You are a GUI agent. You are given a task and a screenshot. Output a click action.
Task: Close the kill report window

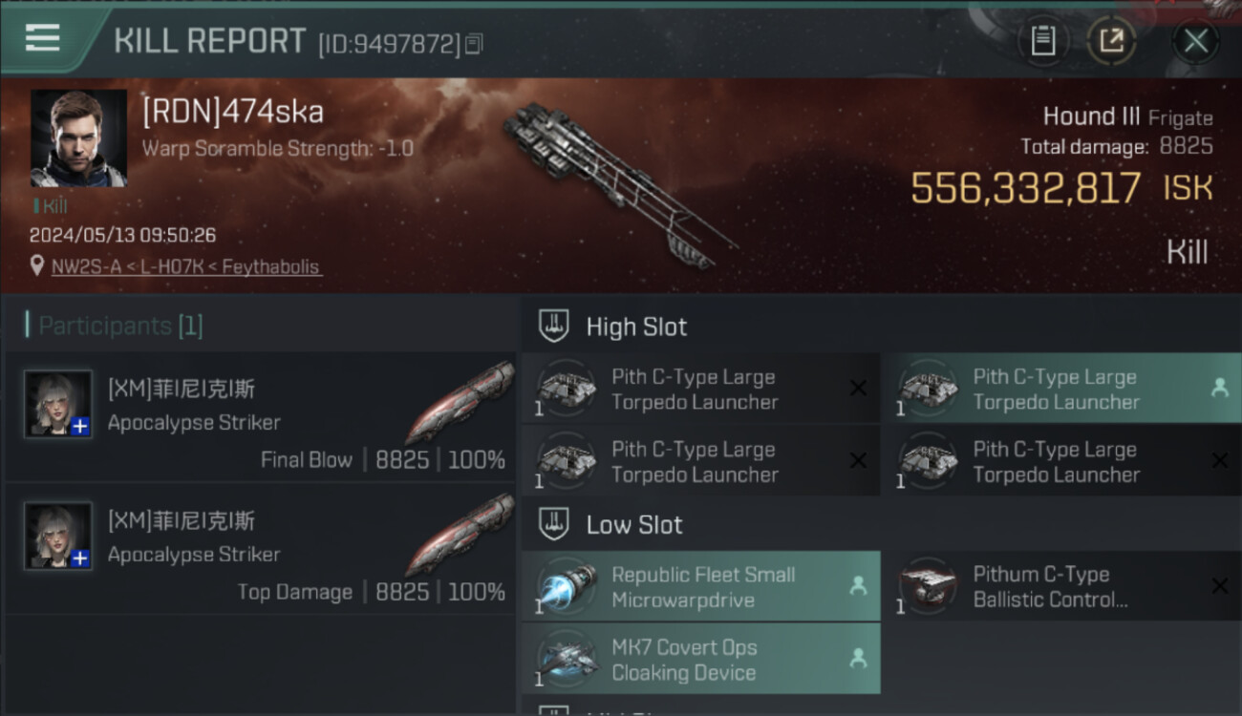1195,41
